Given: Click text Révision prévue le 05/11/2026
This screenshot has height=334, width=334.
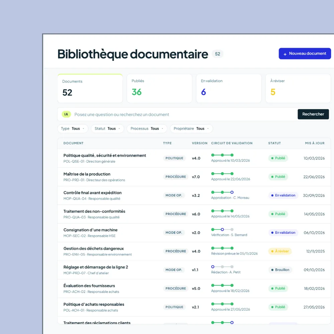Looking at the screenshot, I should (x=234, y=254).
